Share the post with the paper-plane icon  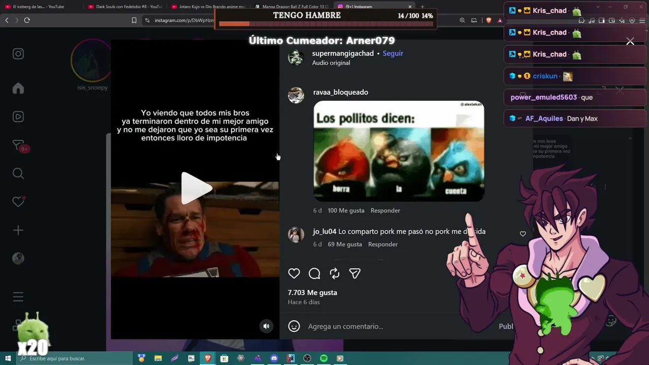[355, 274]
